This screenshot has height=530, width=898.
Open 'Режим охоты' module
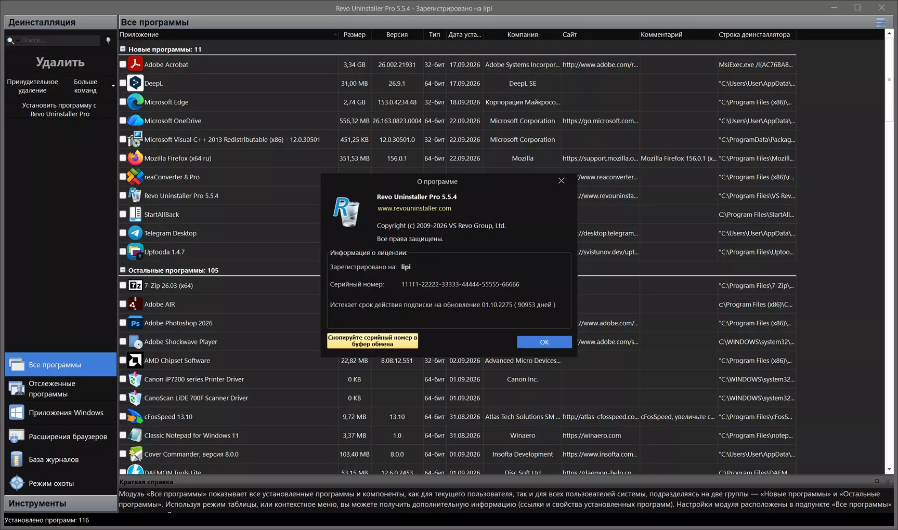pos(60,483)
